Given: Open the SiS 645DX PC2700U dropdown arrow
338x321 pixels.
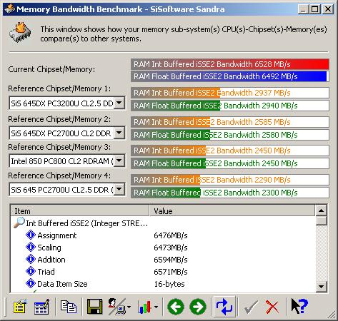Looking at the screenshot, I should [x=119, y=133].
